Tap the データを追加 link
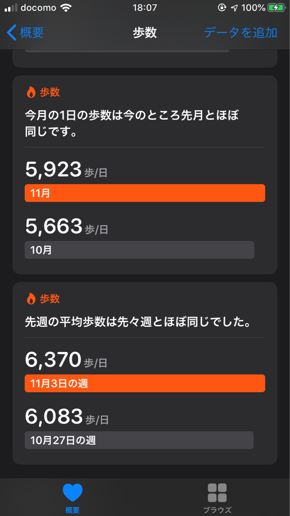The image size is (290, 516). click(240, 33)
